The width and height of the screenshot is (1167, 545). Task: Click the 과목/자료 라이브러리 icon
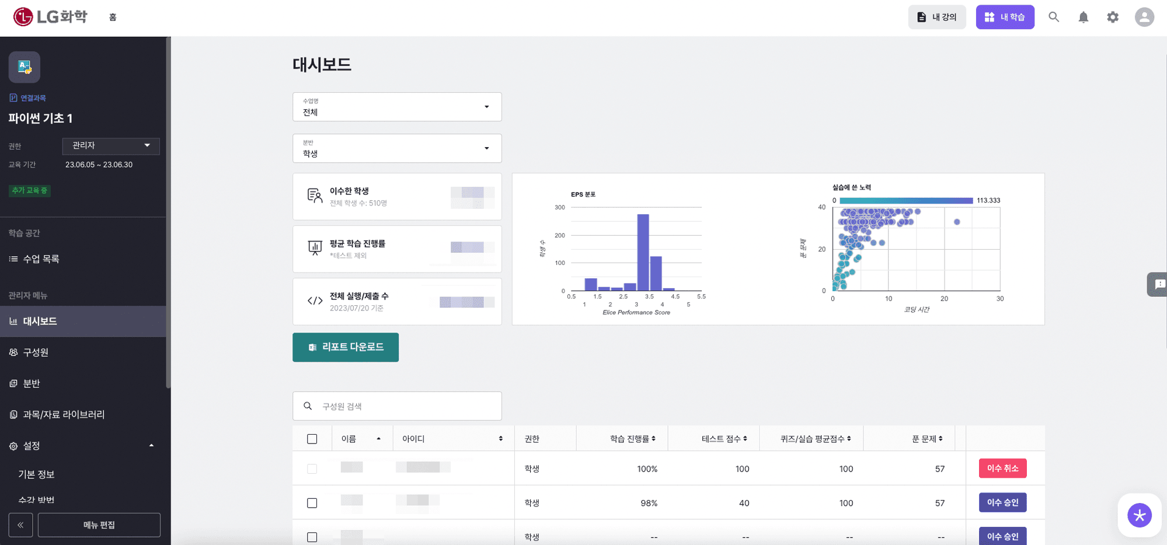point(13,415)
